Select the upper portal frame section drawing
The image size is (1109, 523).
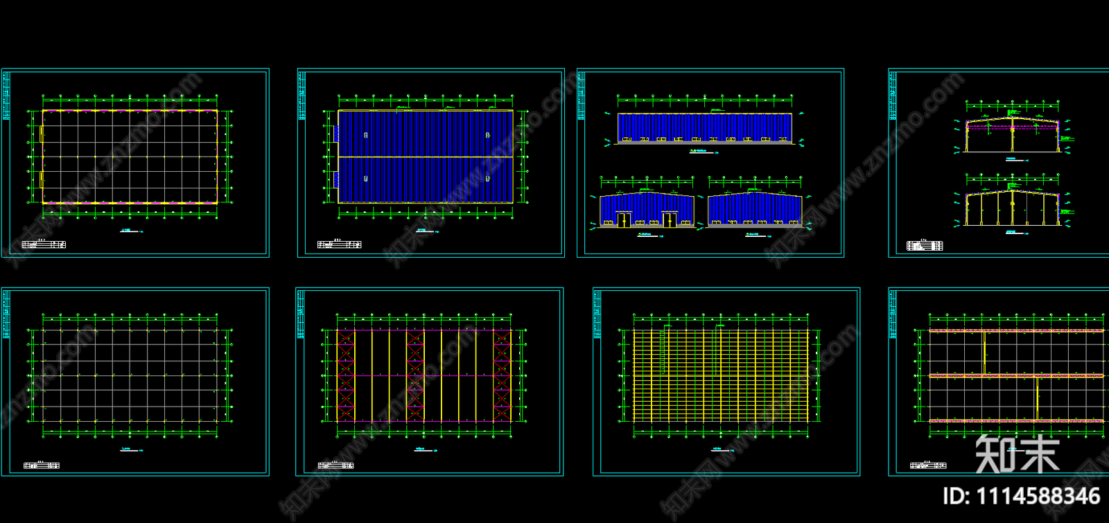[1012, 134]
